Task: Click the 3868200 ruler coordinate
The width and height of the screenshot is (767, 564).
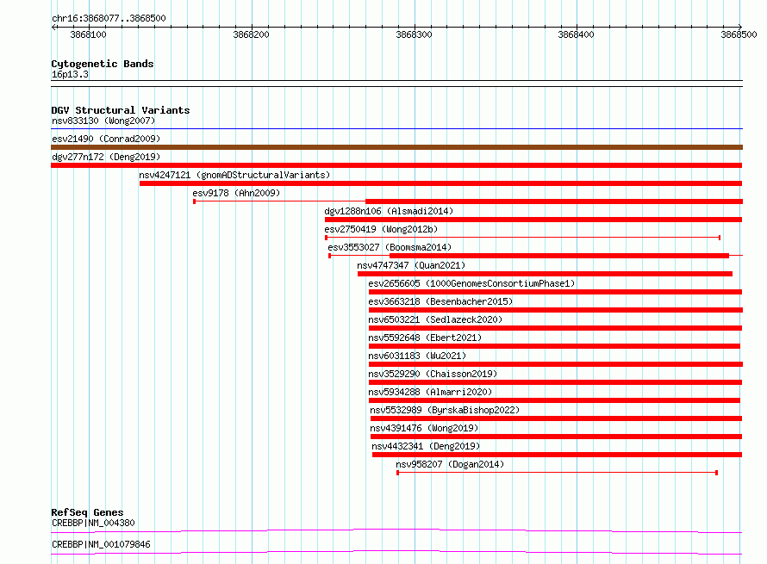Action: coord(251,34)
